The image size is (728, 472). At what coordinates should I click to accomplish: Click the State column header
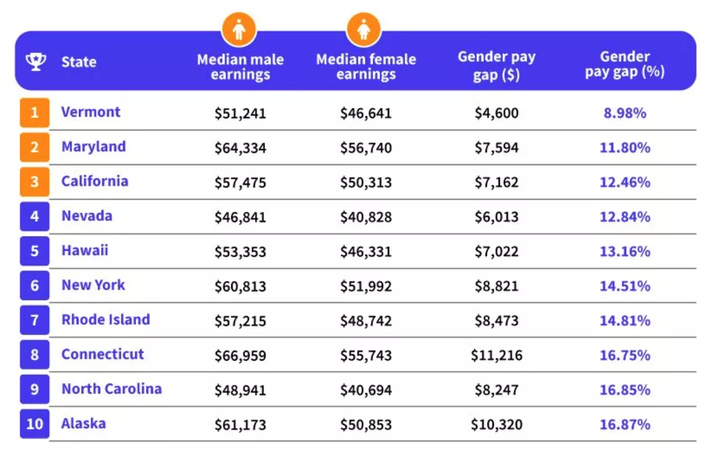pos(79,62)
